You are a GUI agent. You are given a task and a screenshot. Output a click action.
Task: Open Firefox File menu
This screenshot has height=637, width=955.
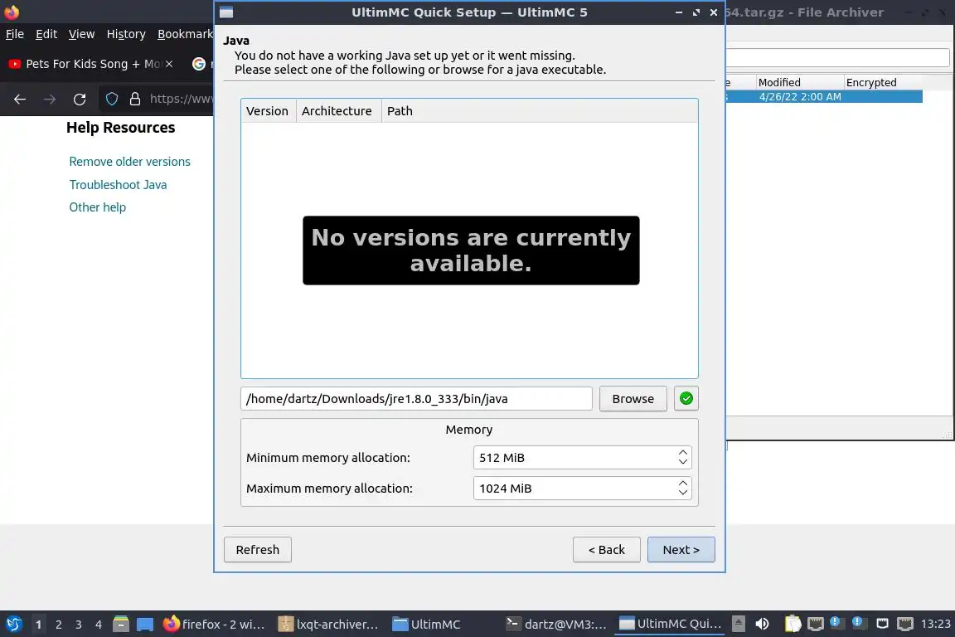click(15, 34)
